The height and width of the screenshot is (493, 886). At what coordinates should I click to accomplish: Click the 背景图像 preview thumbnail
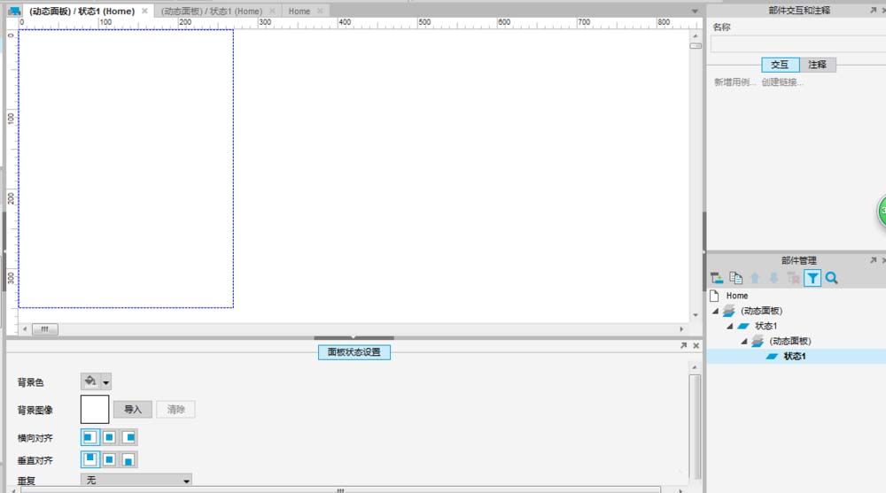point(95,410)
